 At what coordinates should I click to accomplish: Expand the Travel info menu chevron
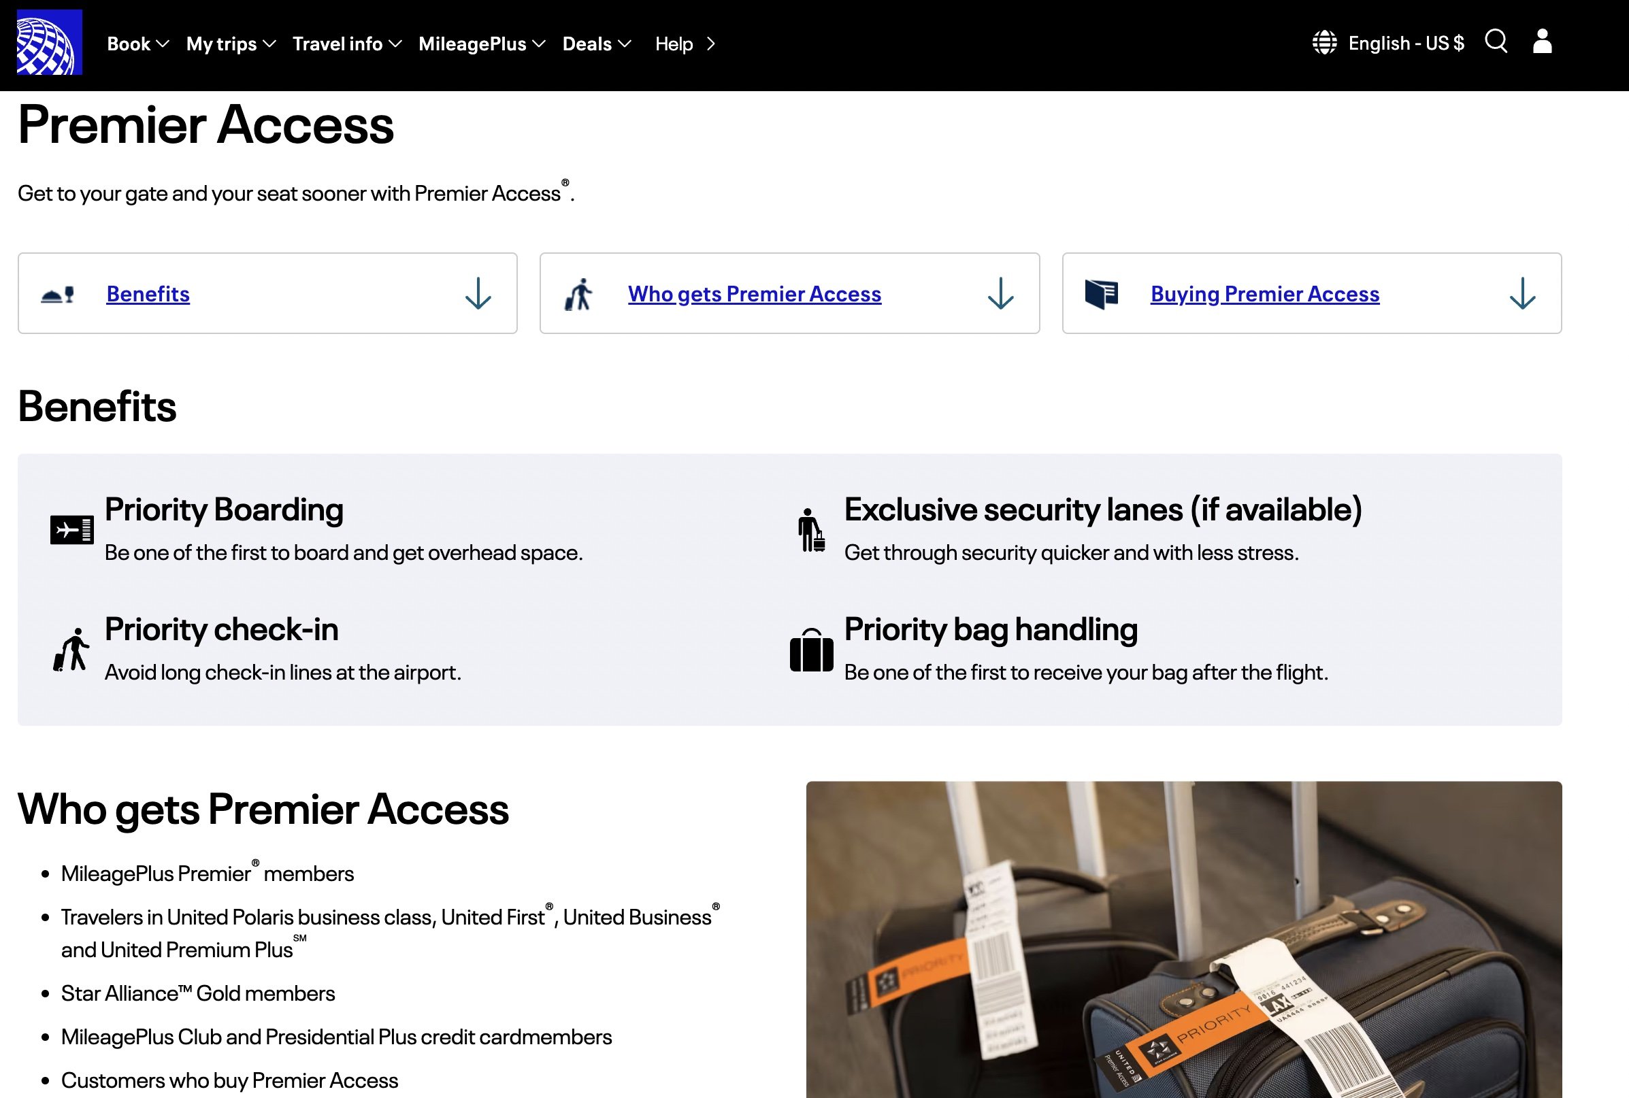pyautogui.click(x=395, y=44)
